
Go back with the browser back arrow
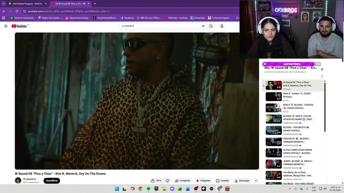pos(4,11)
